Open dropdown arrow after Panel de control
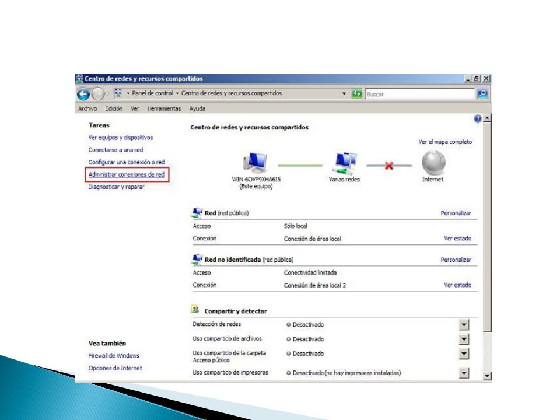The height and width of the screenshot is (420, 560). click(x=177, y=93)
